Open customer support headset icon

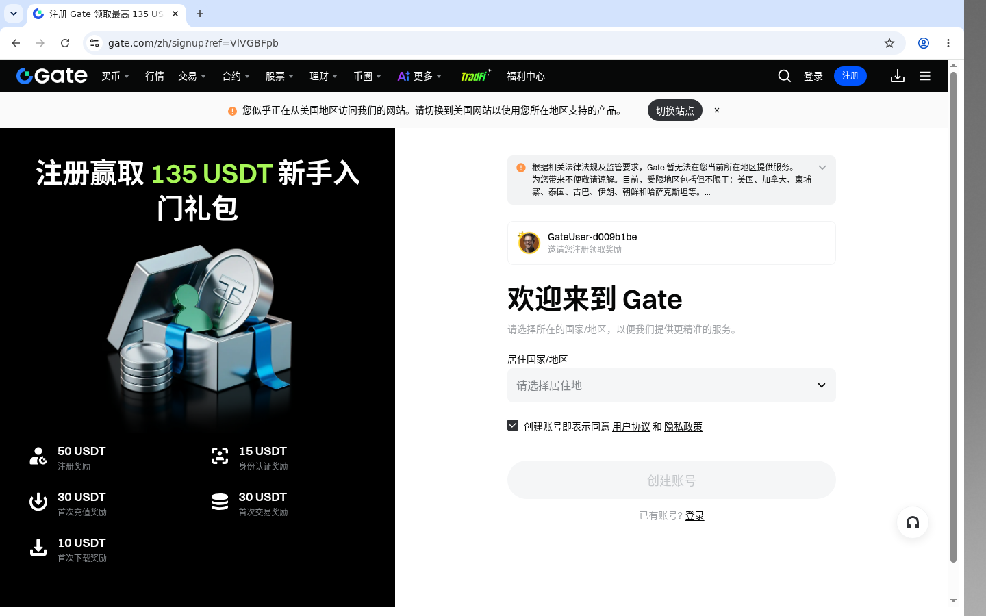click(913, 523)
